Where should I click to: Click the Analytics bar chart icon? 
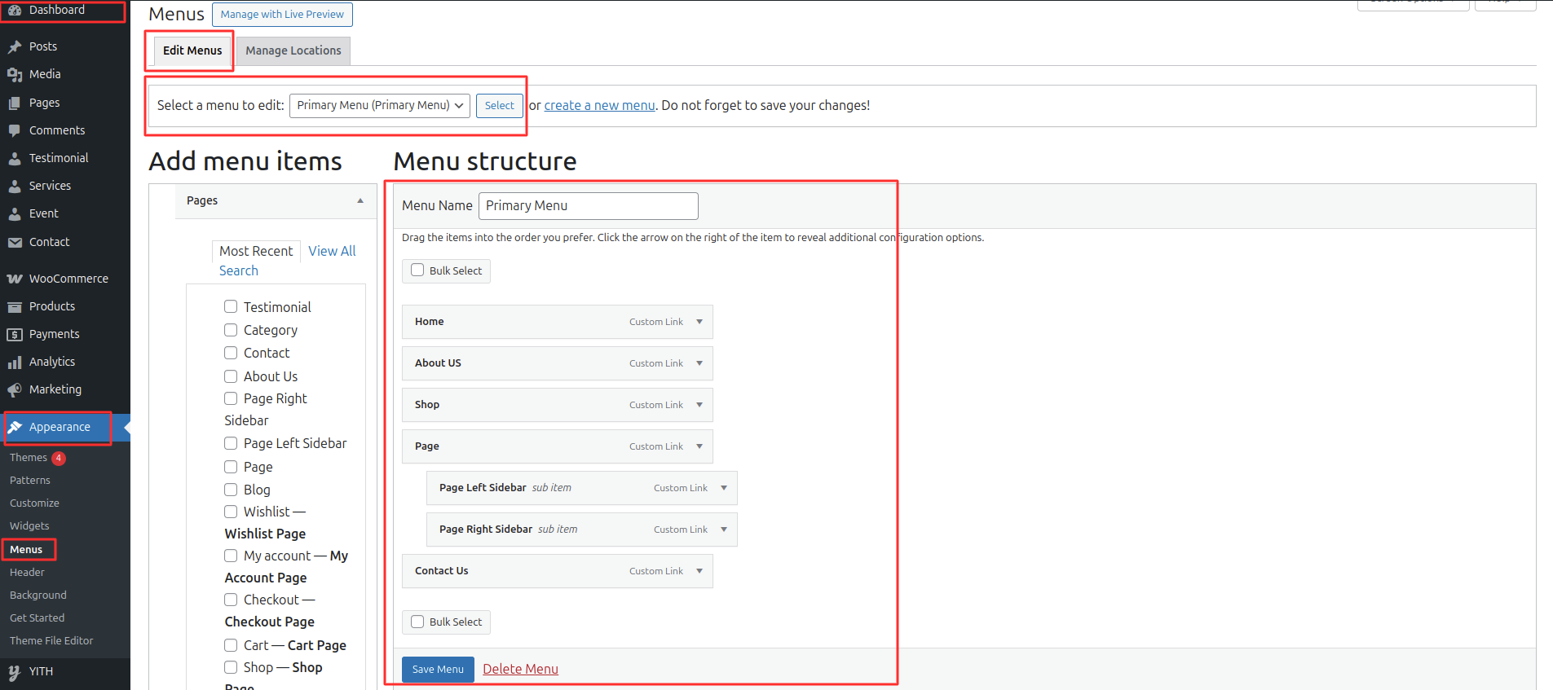click(x=15, y=363)
